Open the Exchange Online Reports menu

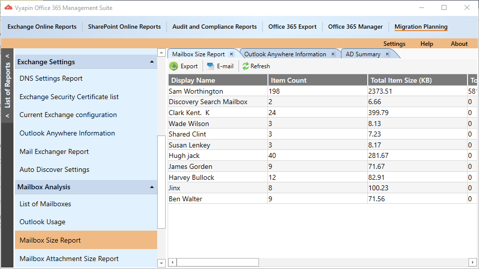coord(42,26)
